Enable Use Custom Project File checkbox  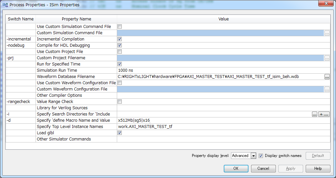point(120,51)
